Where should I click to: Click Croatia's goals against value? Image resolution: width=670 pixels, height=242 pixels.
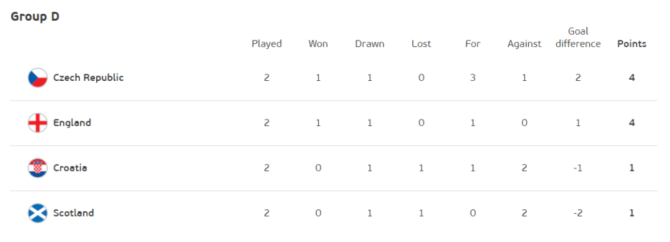tap(524, 168)
